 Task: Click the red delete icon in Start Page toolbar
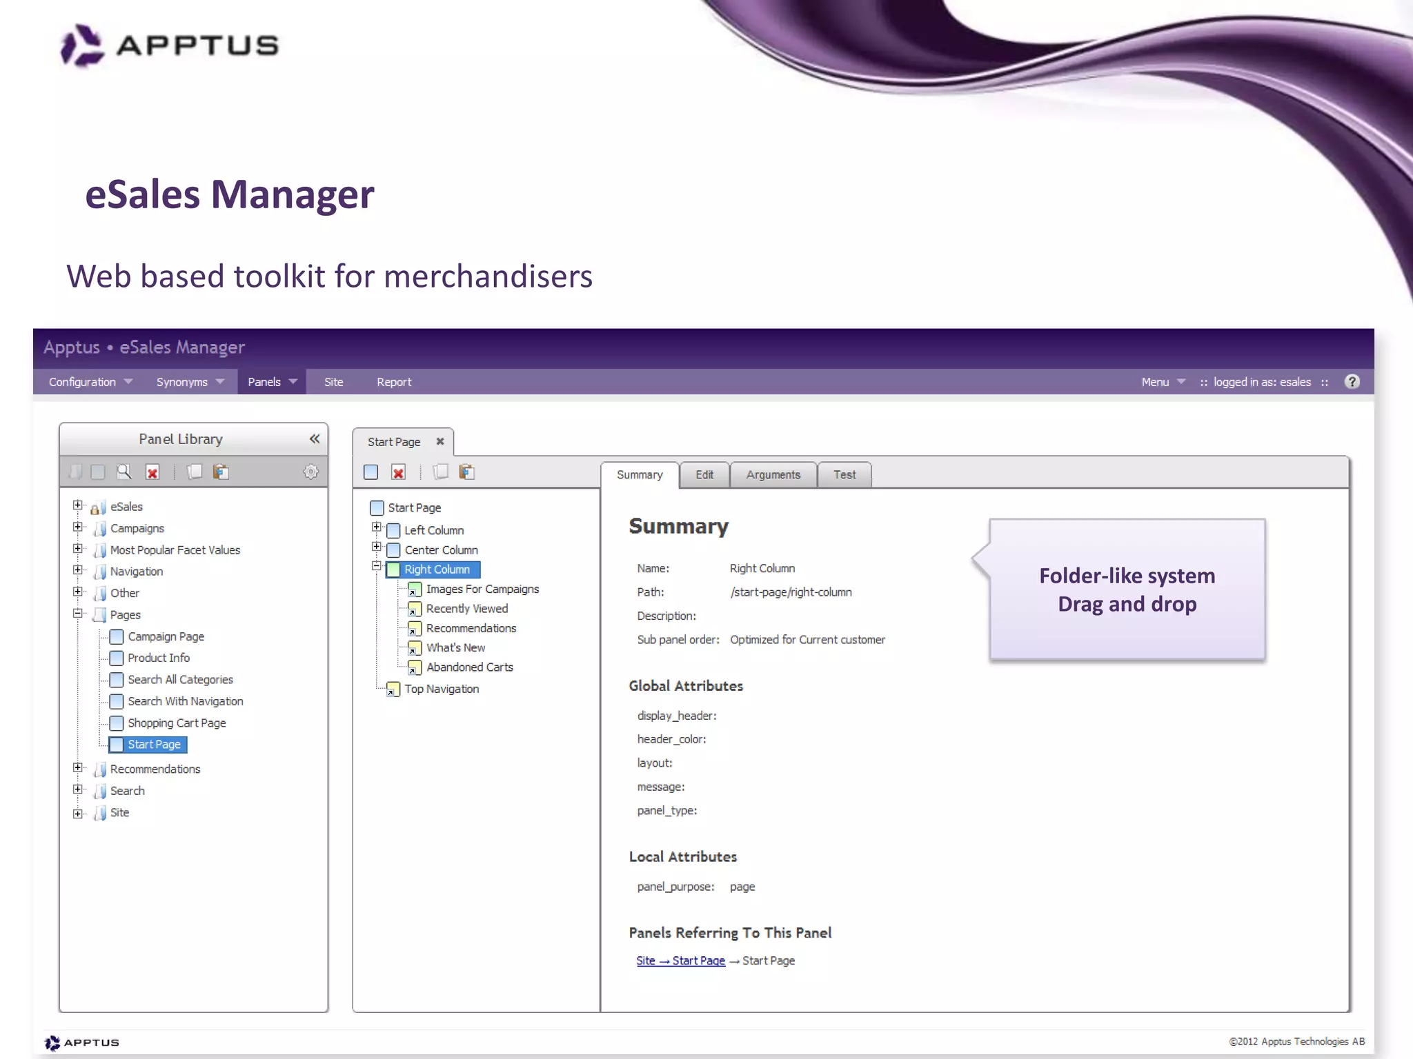(398, 472)
